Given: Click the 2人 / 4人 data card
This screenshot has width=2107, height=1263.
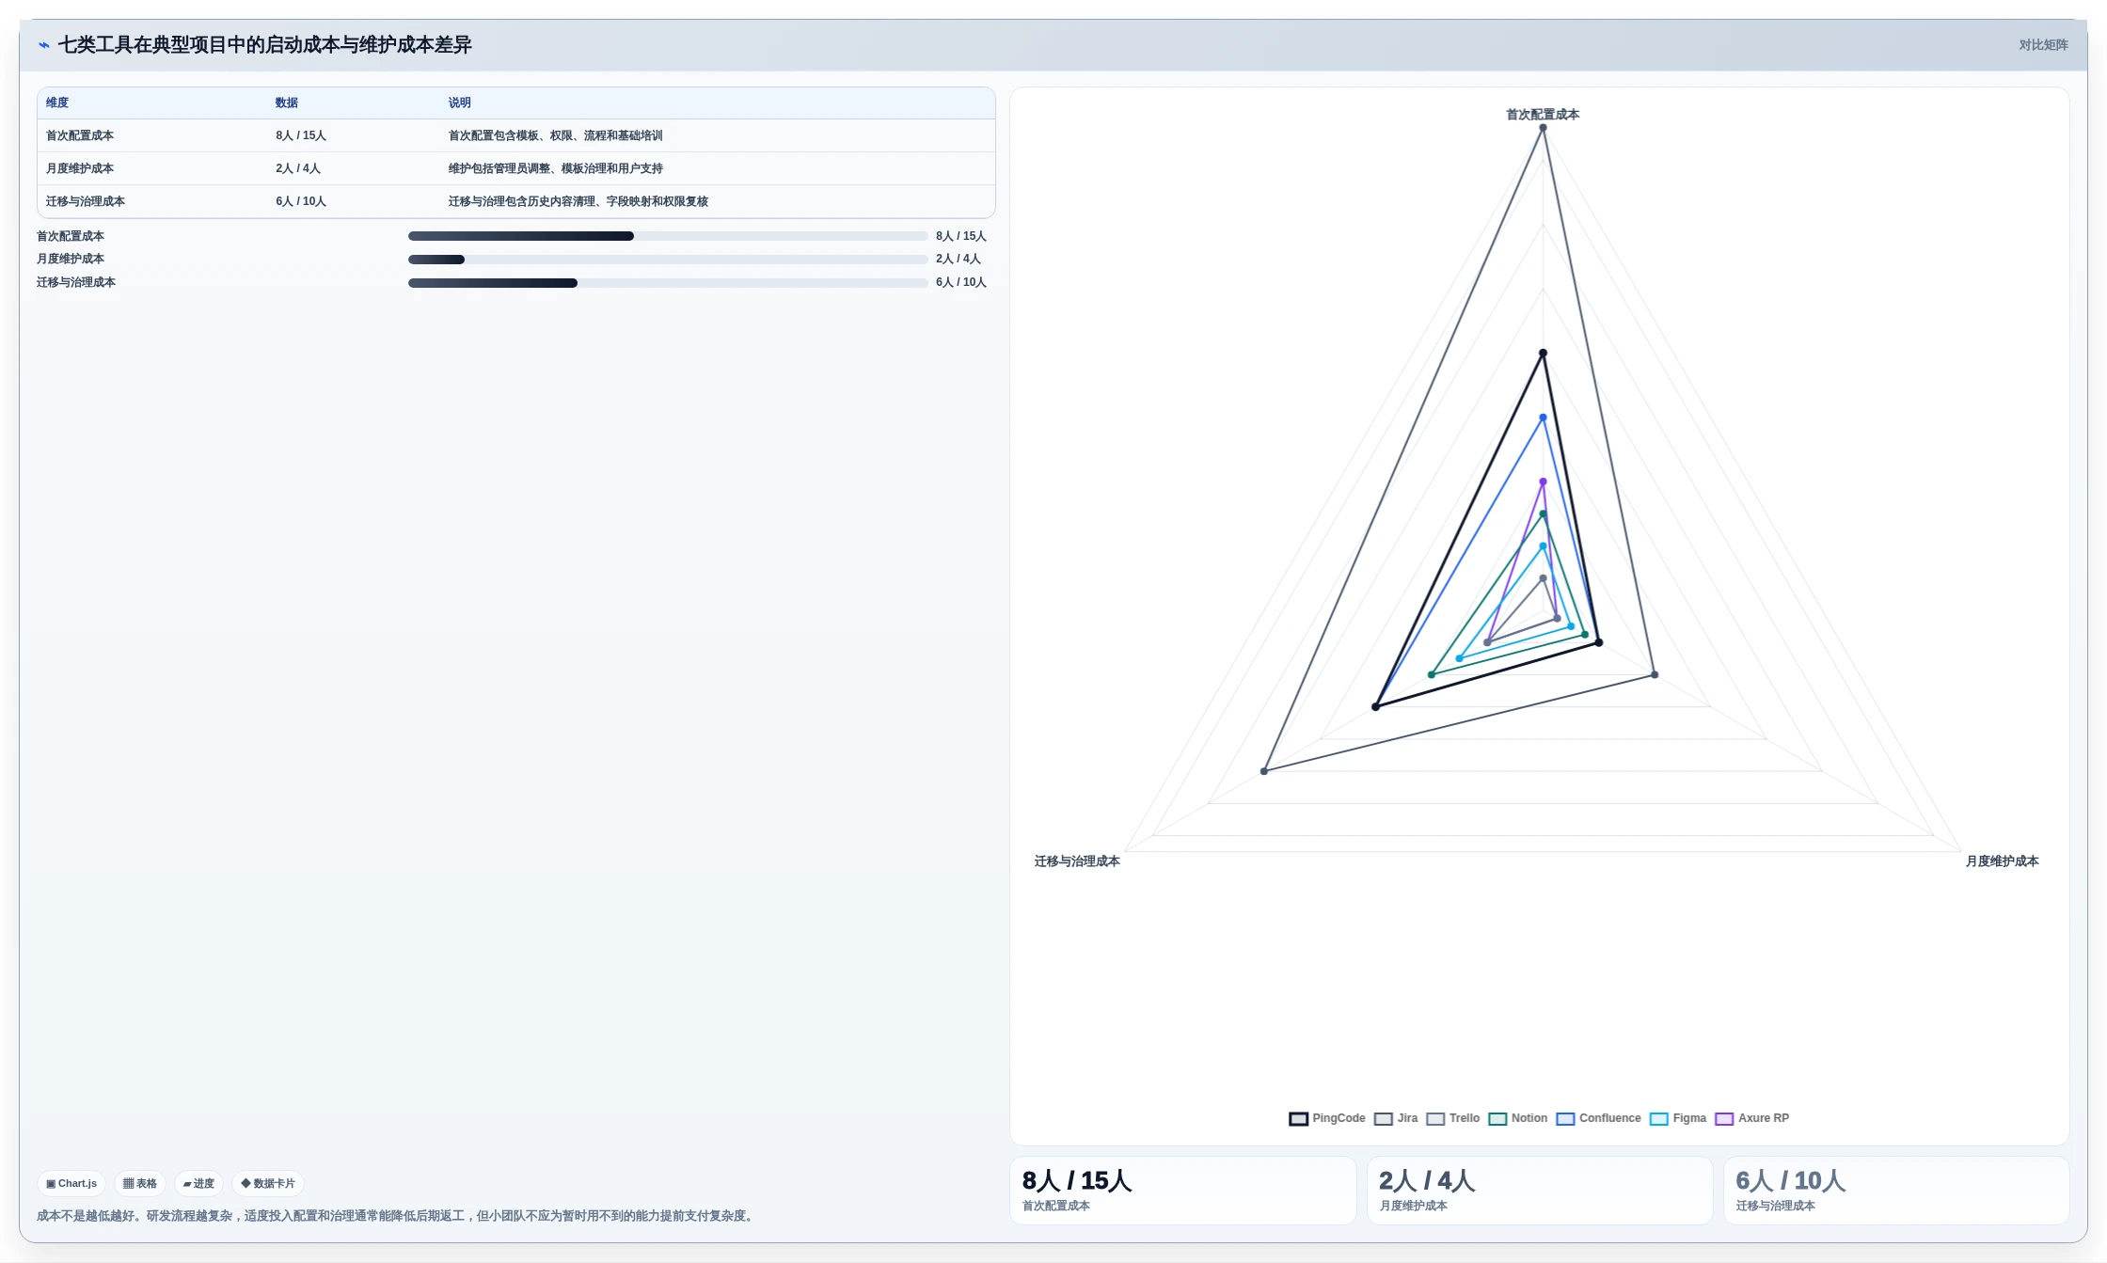Looking at the screenshot, I should [1540, 1191].
